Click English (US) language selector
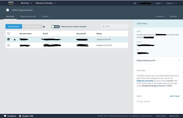 click(x=28, y=116)
